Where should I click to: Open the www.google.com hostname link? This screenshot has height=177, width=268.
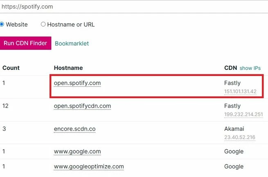coord(77,152)
